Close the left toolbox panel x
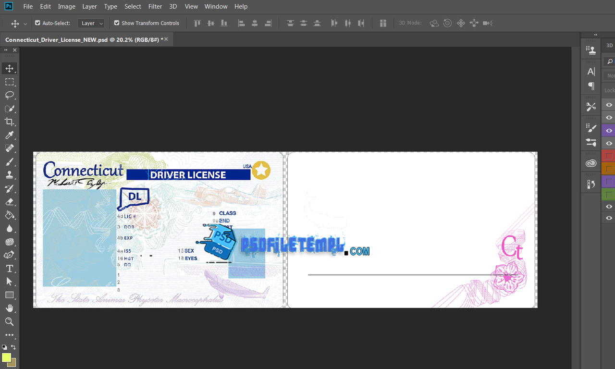 15,50
